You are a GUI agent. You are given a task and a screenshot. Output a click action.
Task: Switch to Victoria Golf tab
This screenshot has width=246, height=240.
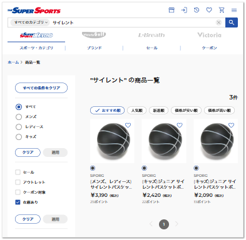point(94,35)
